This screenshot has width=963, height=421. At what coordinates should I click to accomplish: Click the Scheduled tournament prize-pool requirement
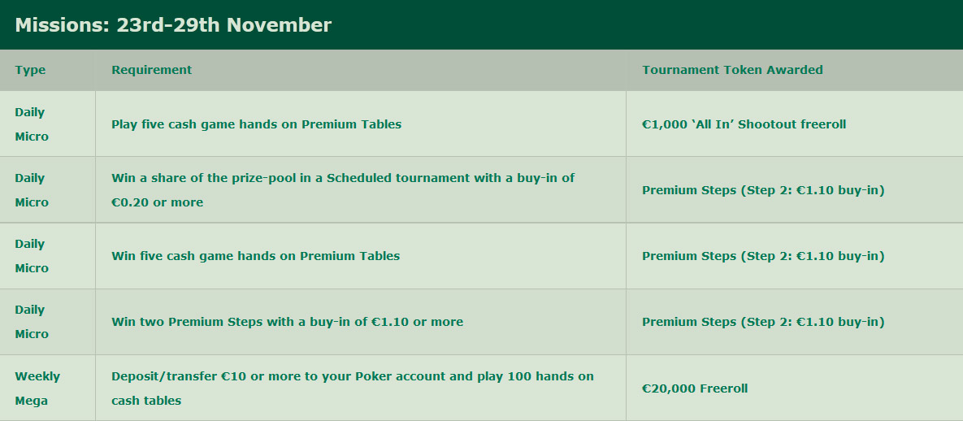click(x=343, y=190)
